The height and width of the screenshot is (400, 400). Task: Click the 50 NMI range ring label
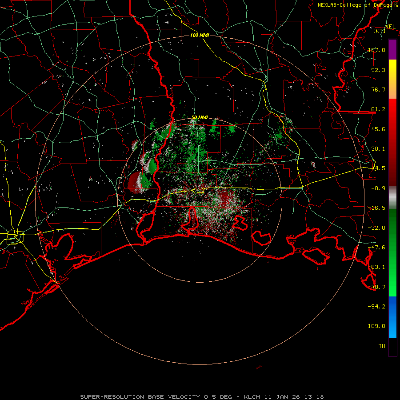200,117
